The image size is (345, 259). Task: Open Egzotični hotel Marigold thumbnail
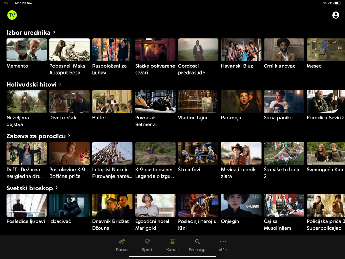(155, 205)
